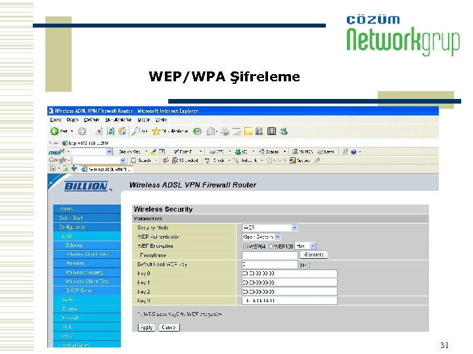473x354 pixels.
Task: Open the Ethernet sidebar link
Action: pos(87,245)
